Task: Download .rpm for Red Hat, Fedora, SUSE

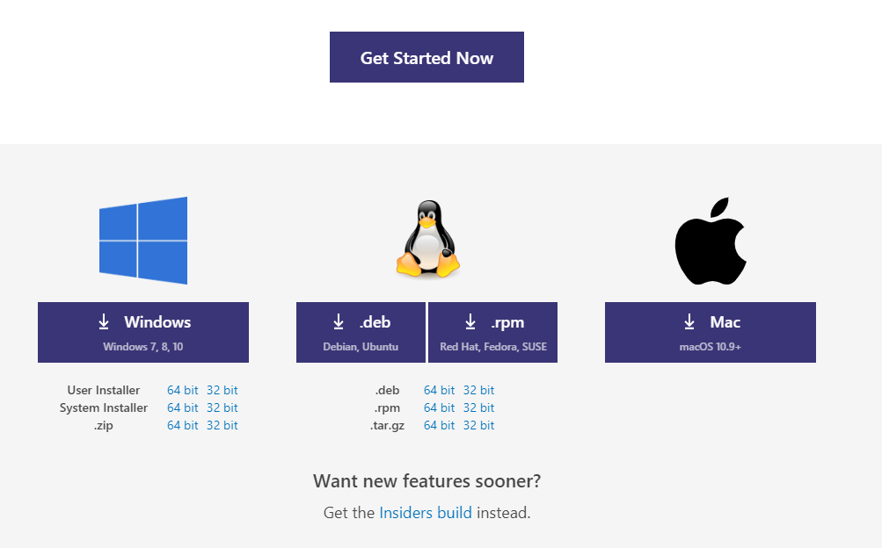Action: tap(492, 332)
